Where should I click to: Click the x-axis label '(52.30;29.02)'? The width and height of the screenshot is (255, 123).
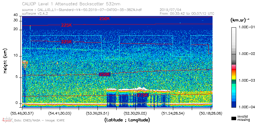click(136, 113)
